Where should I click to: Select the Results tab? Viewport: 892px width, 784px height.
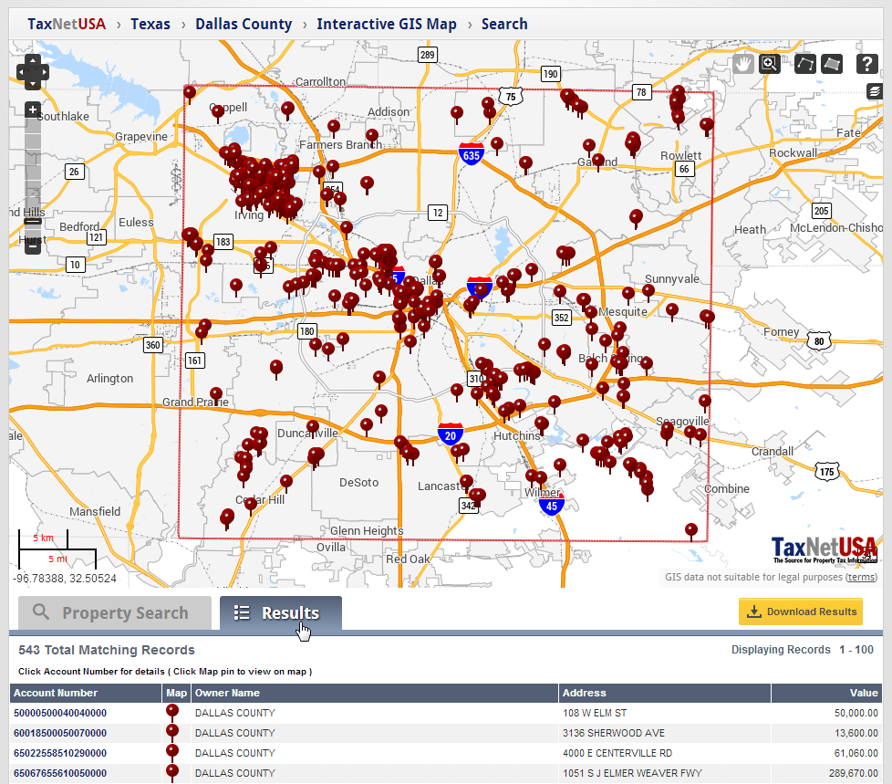pyautogui.click(x=281, y=612)
